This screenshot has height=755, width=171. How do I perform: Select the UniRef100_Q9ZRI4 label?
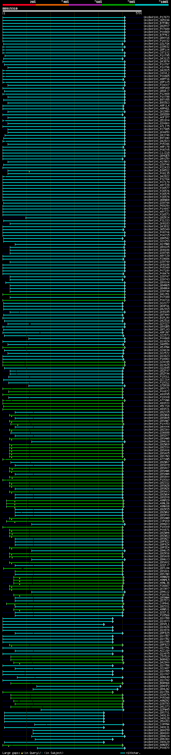coord(157,218)
